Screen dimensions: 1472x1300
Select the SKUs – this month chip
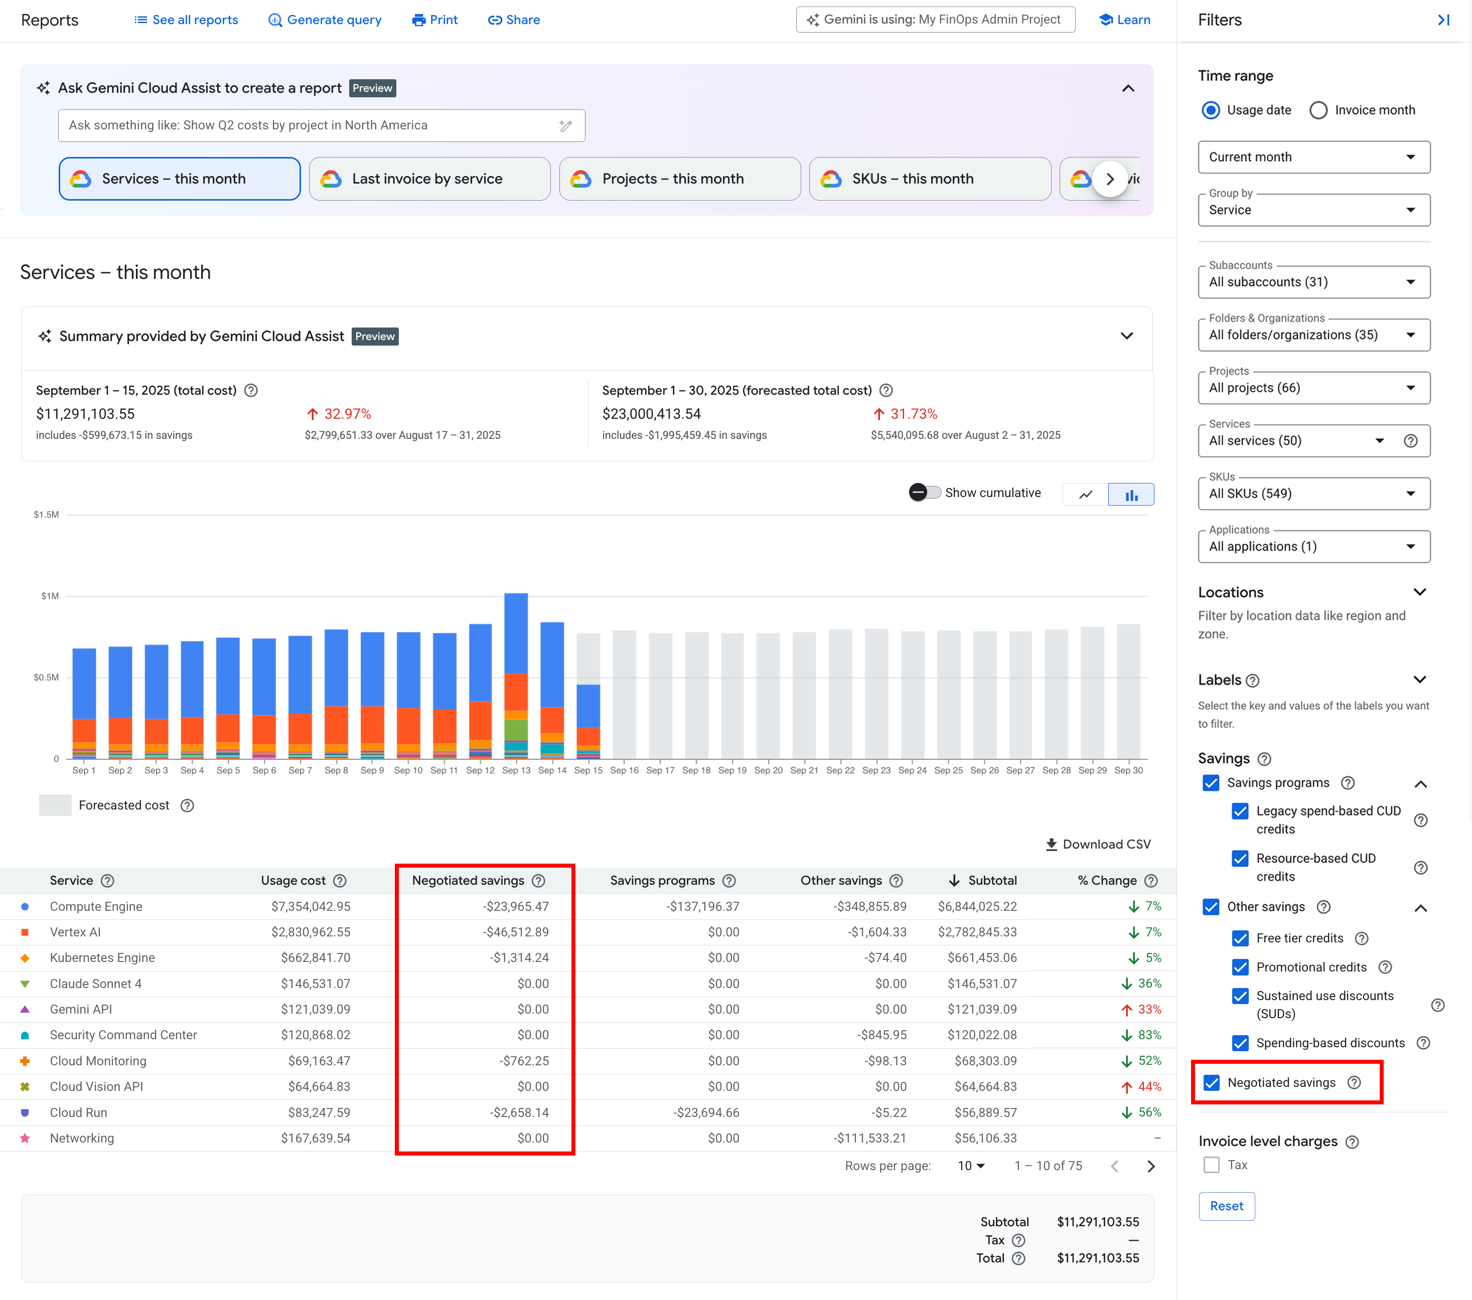[x=929, y=179]
